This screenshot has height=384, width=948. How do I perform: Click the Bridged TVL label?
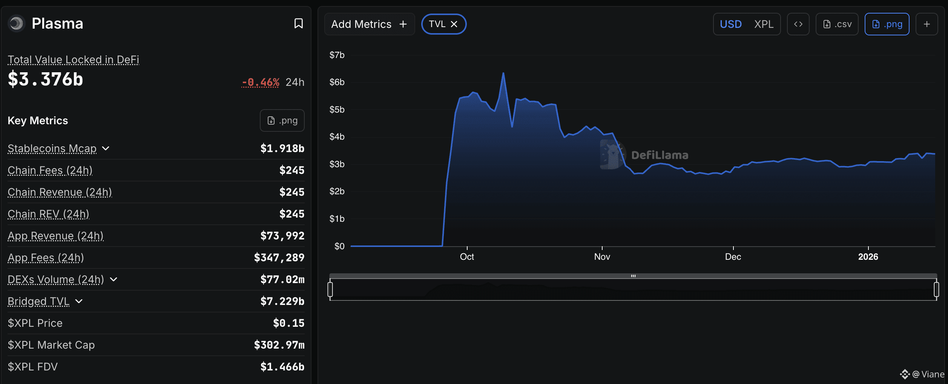pyautogui.click(x=38, y=301)
